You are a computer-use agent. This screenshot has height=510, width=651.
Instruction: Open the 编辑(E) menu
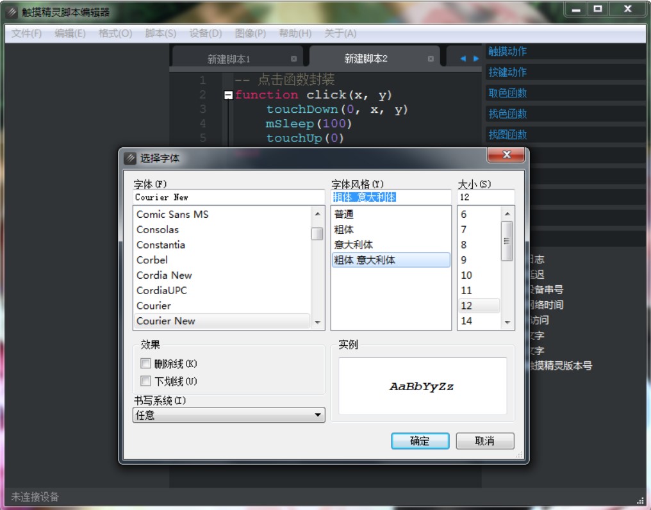coord(70,33)
